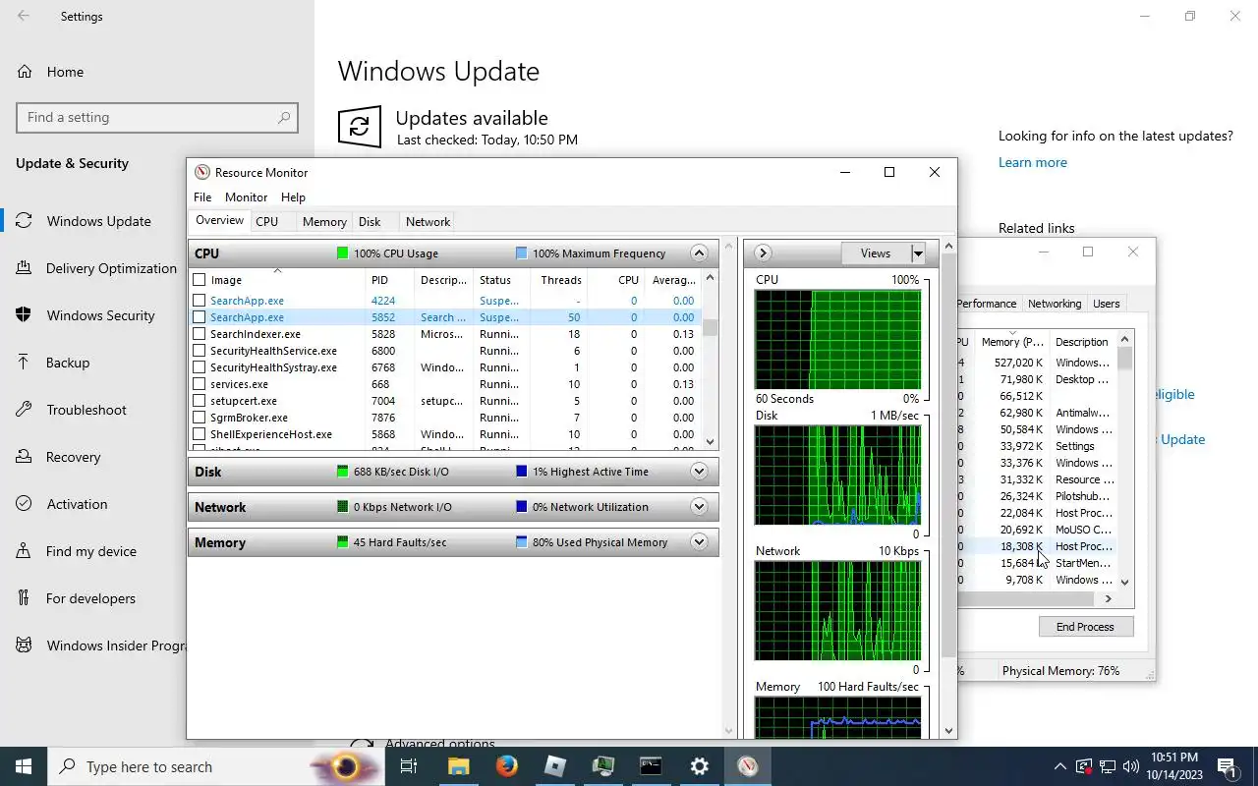Expand the Disk section

tap(699, 472)
